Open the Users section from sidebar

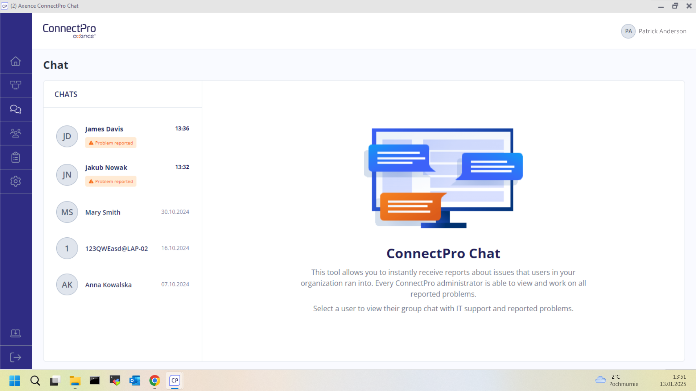tap(16, 133)
